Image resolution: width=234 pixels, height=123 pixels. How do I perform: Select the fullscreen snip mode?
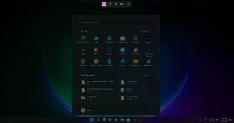(x=122, y=4)
